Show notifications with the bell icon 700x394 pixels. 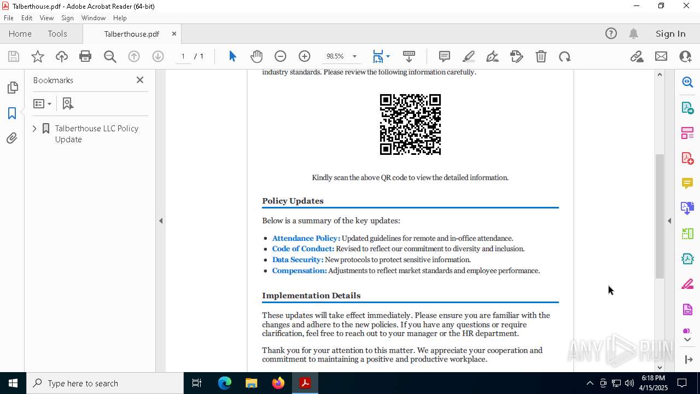(x=633, y=34)
